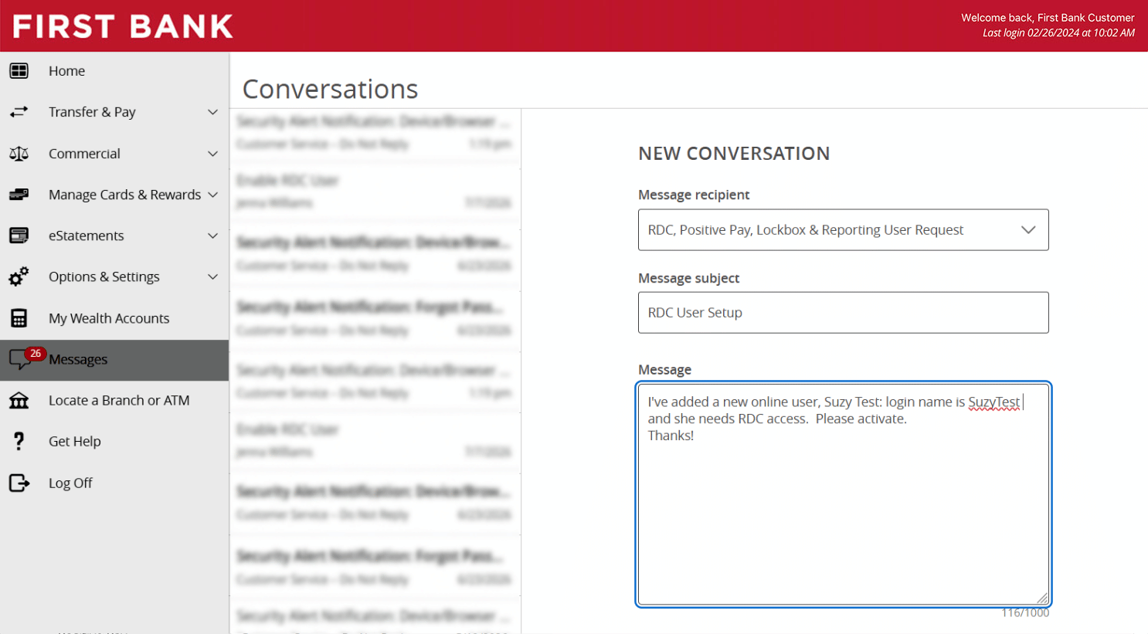Expand the eStatements submenu chevron

(212, 236)
